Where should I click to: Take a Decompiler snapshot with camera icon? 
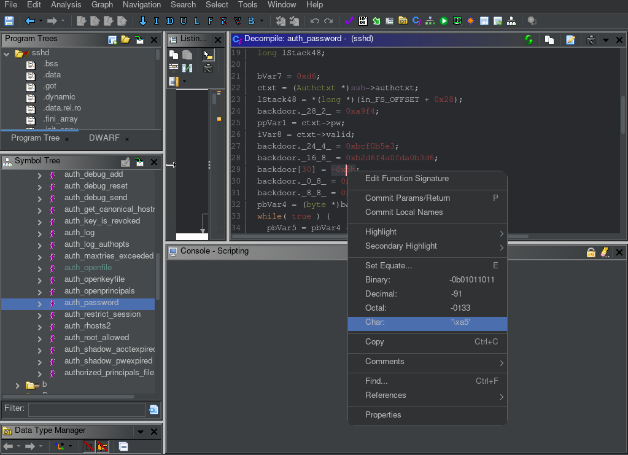pos(591,40)
